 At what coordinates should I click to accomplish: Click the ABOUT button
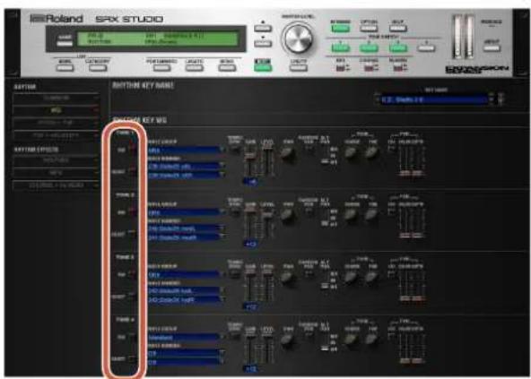pyautogui.click(x=492, y=47)
